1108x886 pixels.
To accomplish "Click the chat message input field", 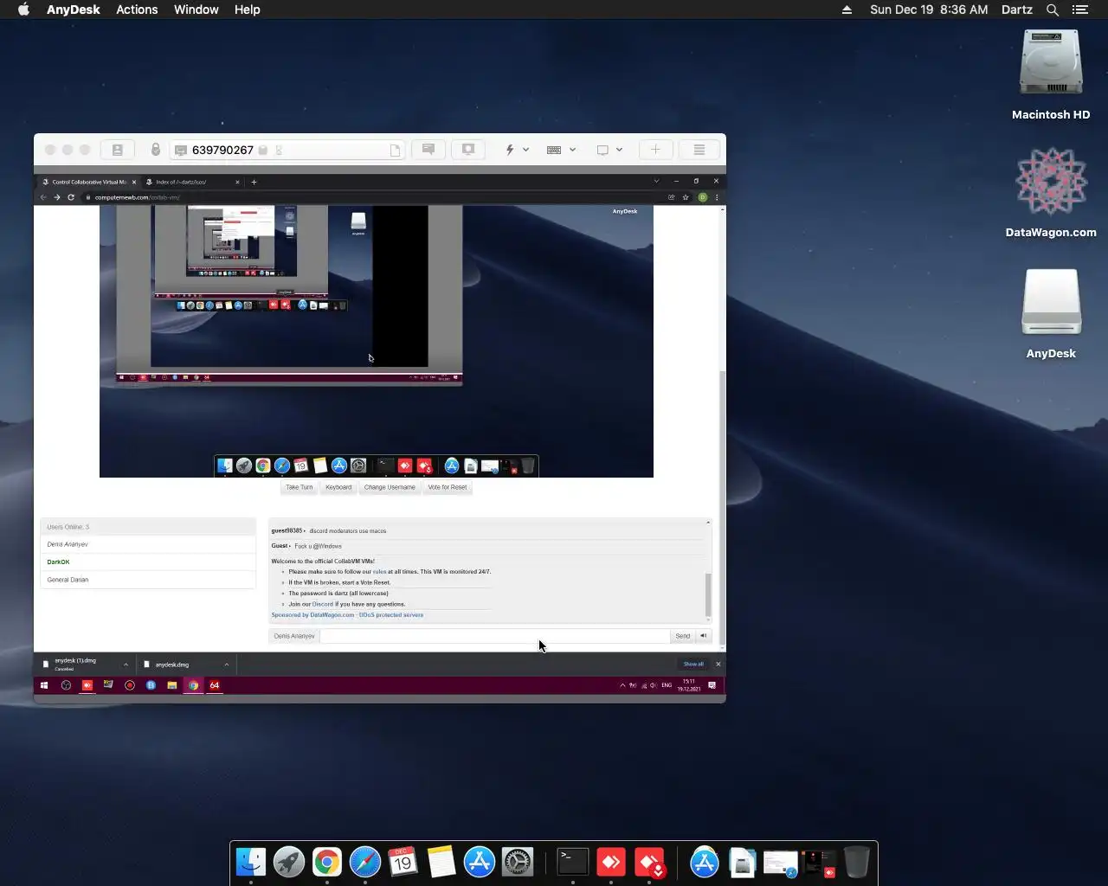I will point(495,636).
